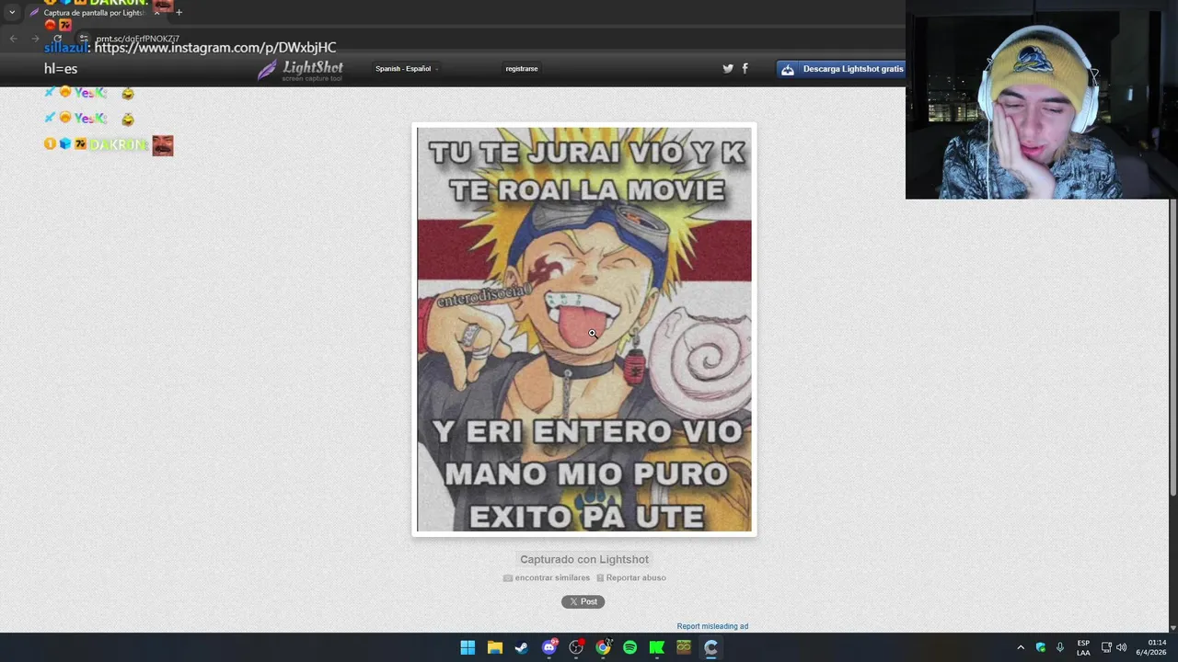Open Kick app from taskbar

coord(656,647)
